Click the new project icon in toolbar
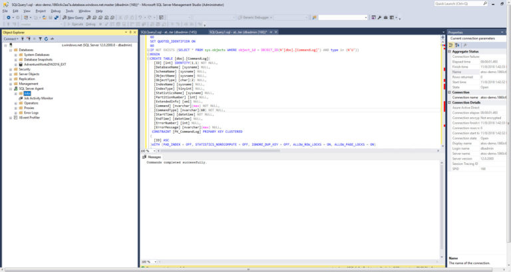 click(x=26, y=17)
